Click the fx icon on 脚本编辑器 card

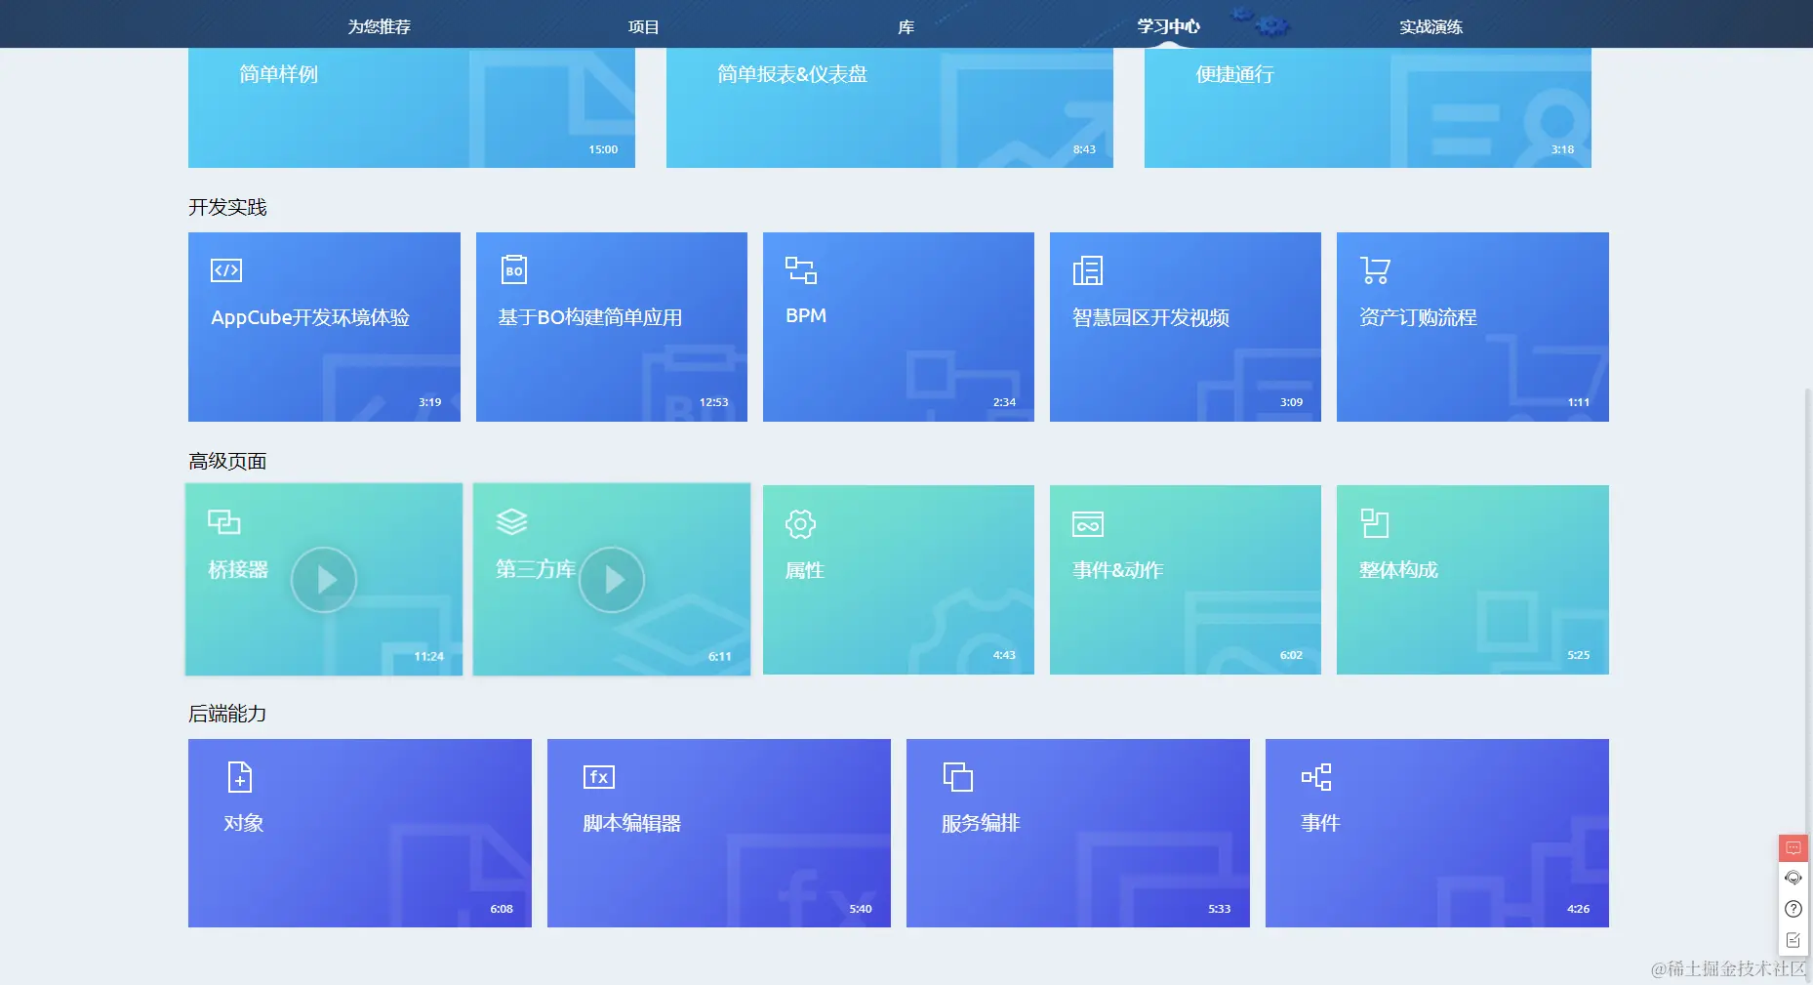pos(599,777)
